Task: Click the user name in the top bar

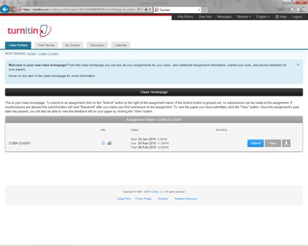Action: (x=185, y=17)
